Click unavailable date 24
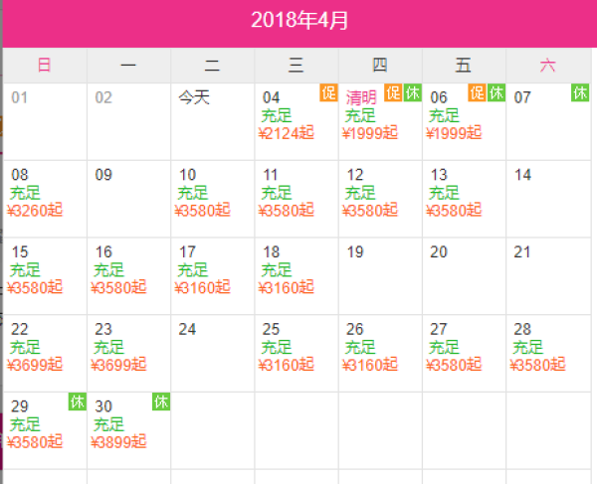The height and width of the screenshot is (484, 597). coord(213,353)
